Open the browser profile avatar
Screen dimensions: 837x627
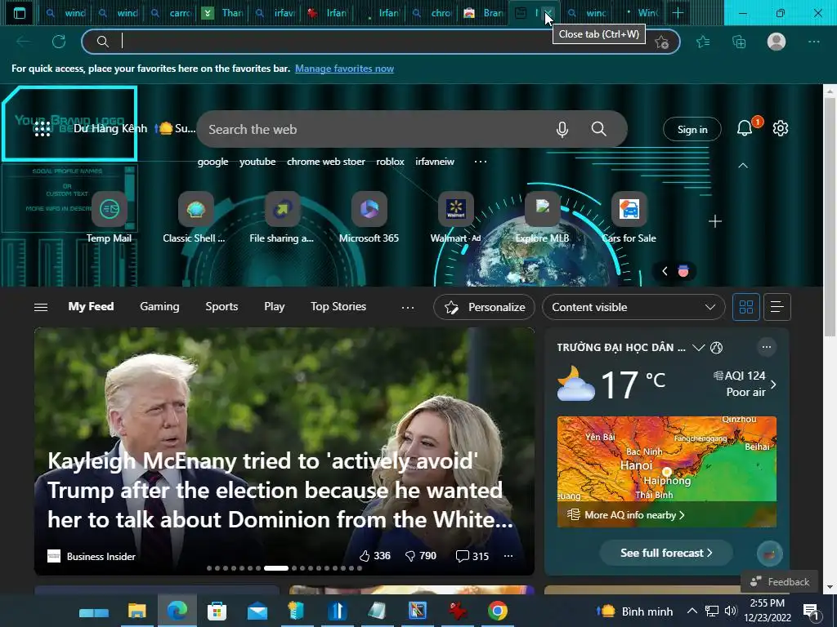coord(777,42)
